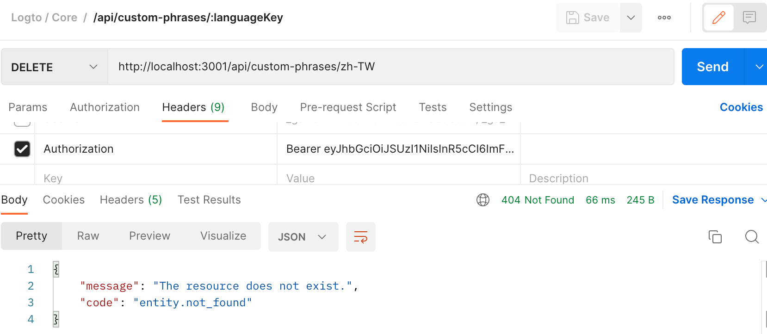The image size is (767, 334).
Task: Click the globe network information icon
Action: [483, 200]
